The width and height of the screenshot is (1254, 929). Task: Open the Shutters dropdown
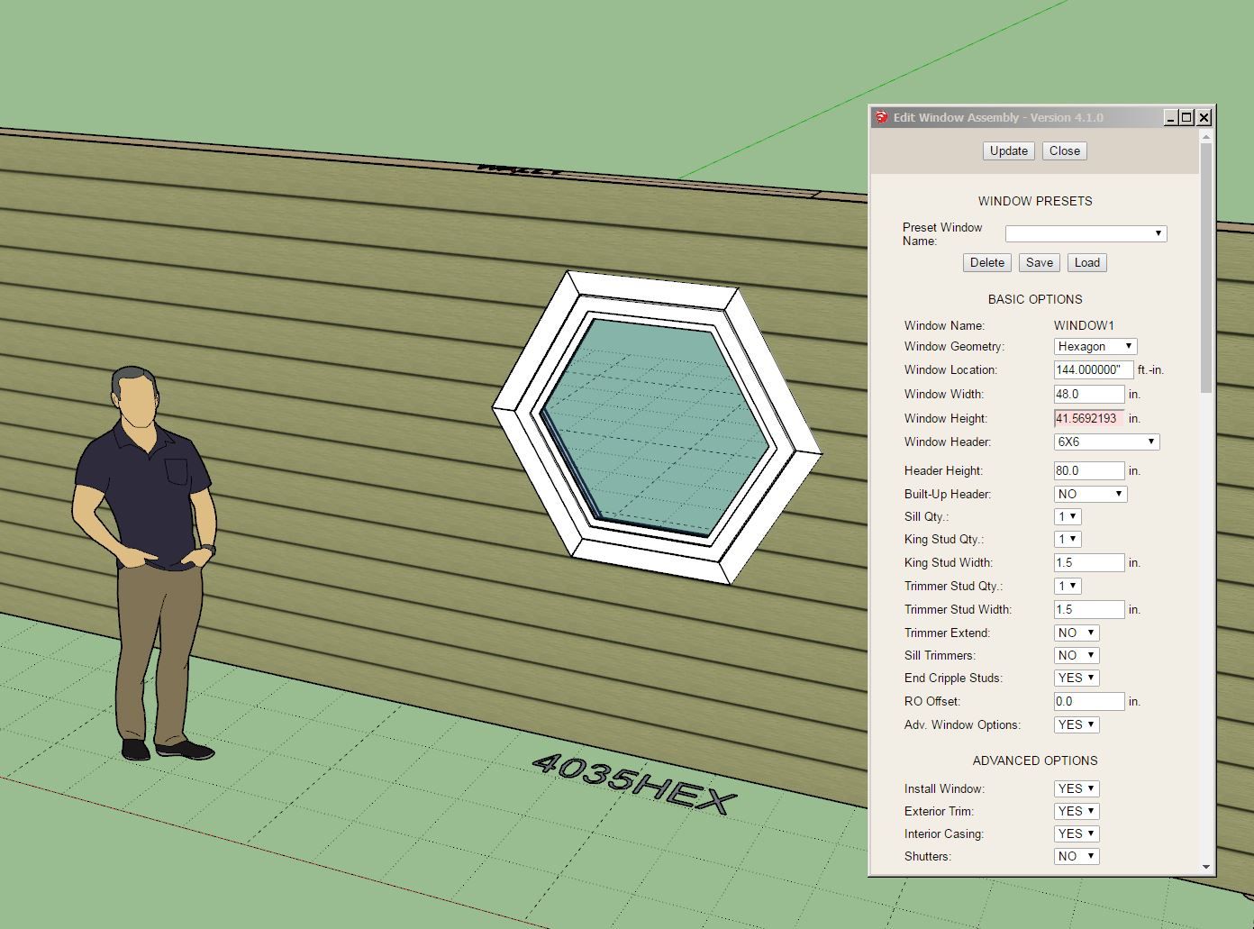[1077, 856]
